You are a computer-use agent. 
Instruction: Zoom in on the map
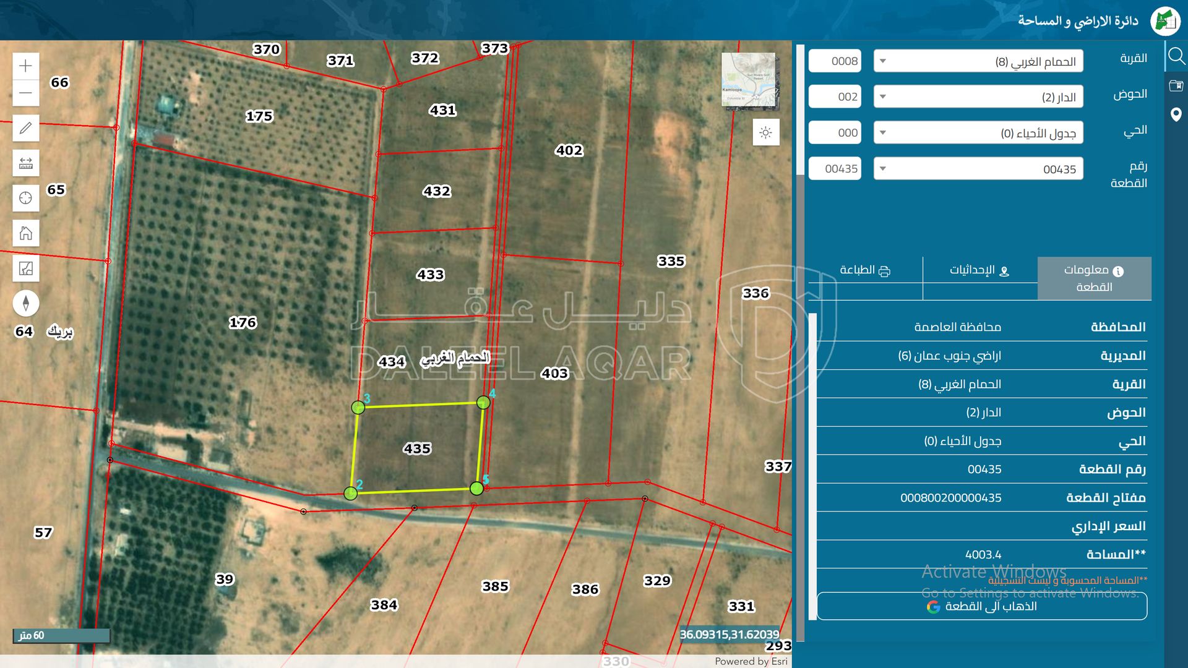(25, 66)
